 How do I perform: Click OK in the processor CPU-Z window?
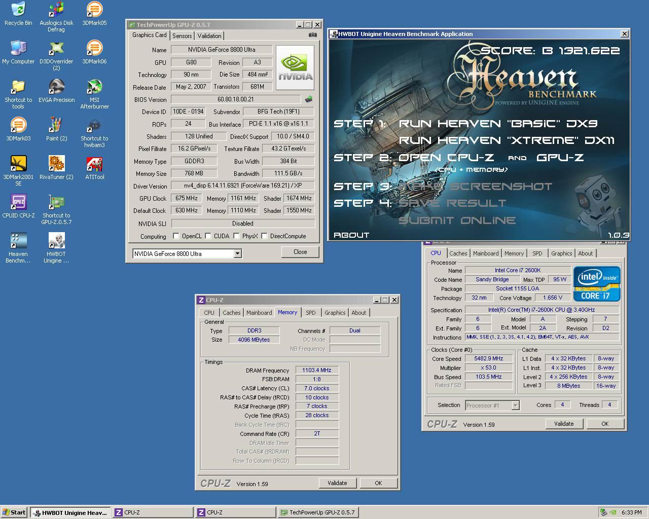coord(605,424)
